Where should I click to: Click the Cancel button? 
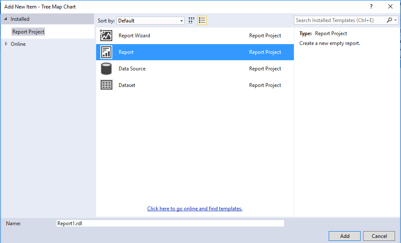(x=379, y=236)
